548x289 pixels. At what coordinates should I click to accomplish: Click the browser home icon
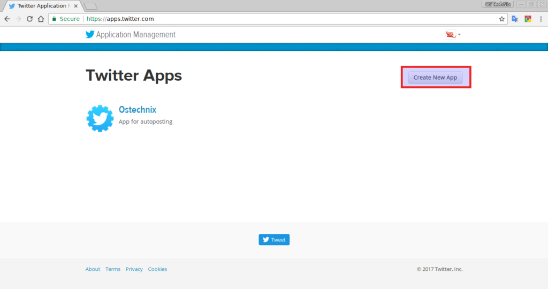tap(41, 19)
